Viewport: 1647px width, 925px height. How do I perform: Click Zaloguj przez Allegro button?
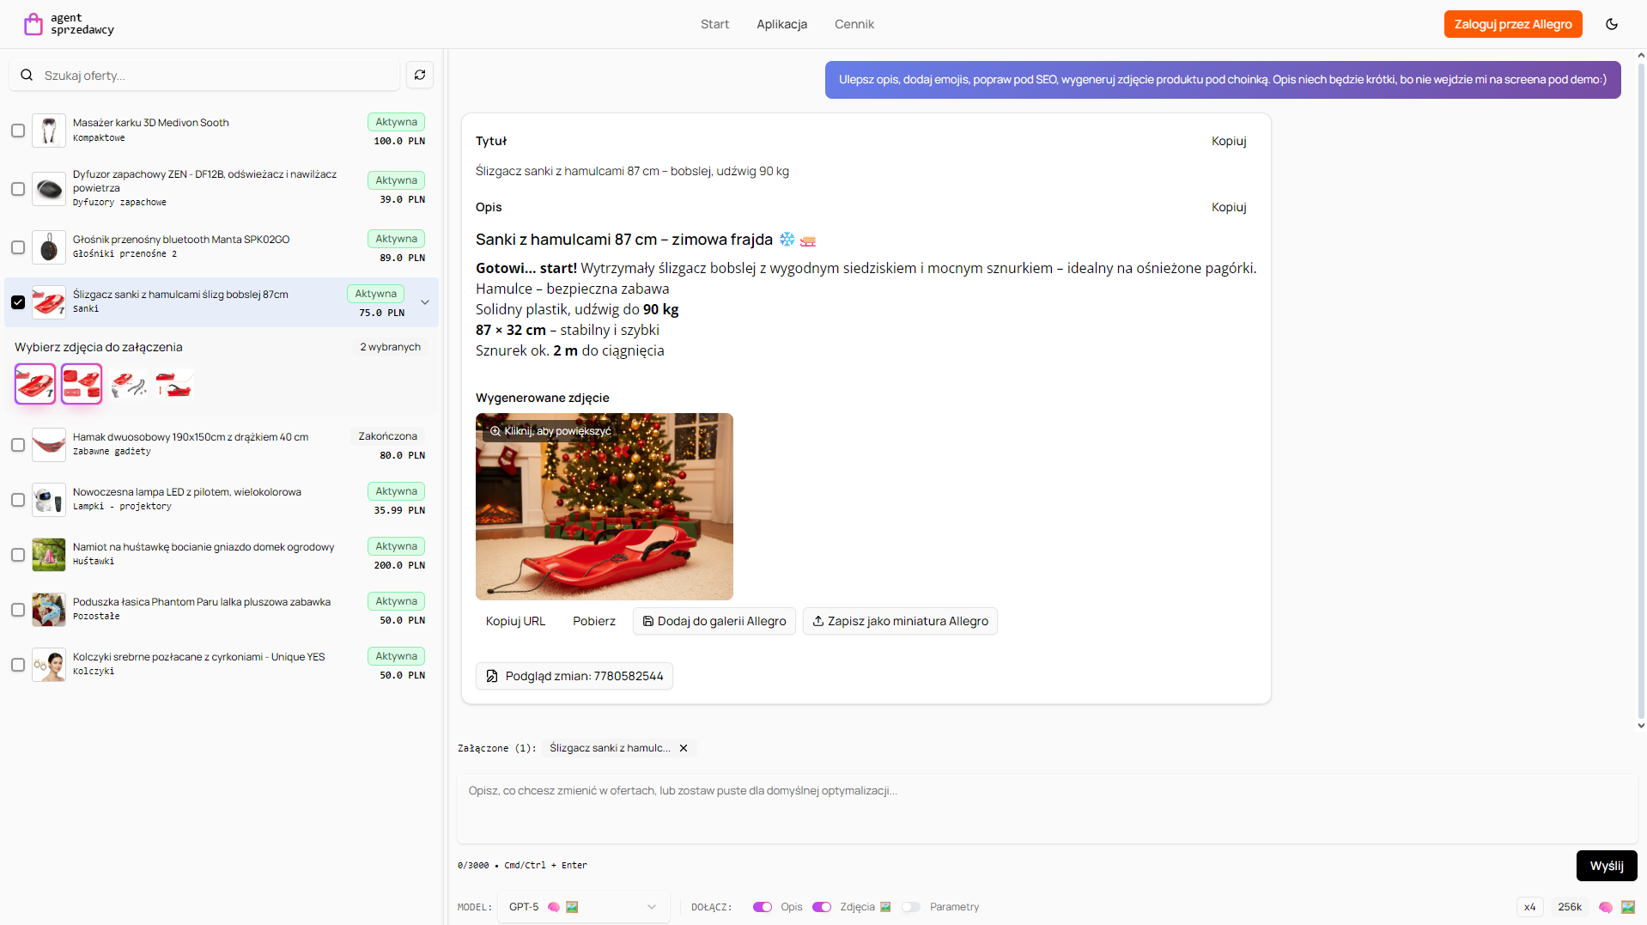(1512, 24)
